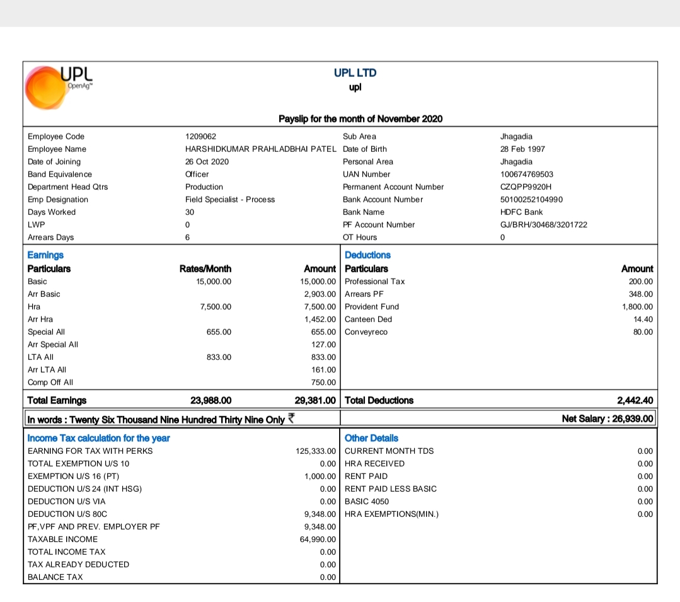
Task: Select the 'Rates/Month' column header
Action: 205,269
